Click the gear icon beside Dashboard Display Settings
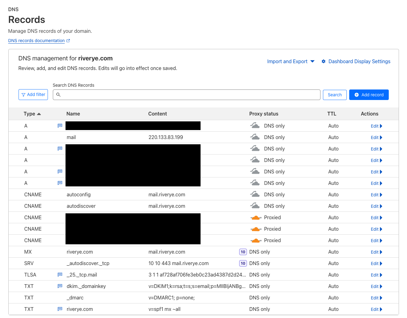 click(x=324, y=61)
